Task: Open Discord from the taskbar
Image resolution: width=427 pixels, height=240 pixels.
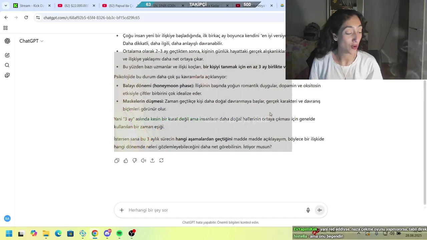Action: pyautogui.click(x=107, y=233)
